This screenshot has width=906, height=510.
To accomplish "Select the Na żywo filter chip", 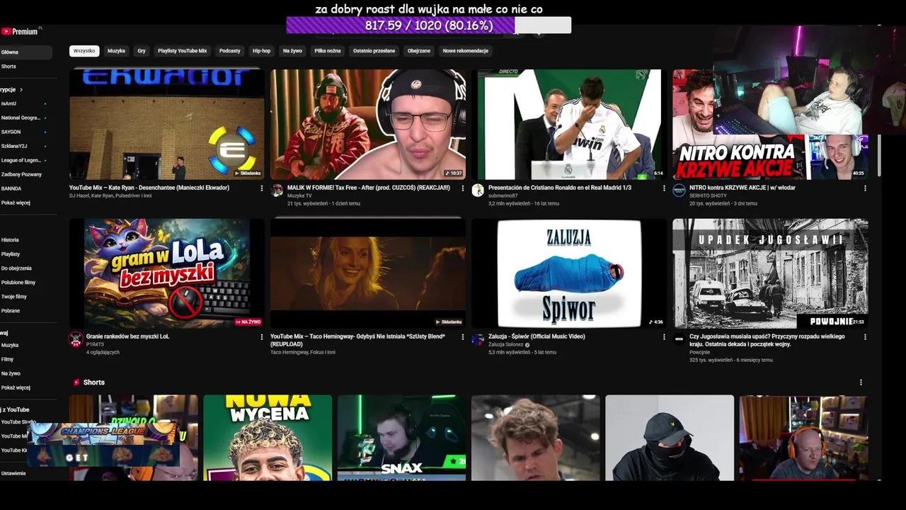I will coord(292,51).
